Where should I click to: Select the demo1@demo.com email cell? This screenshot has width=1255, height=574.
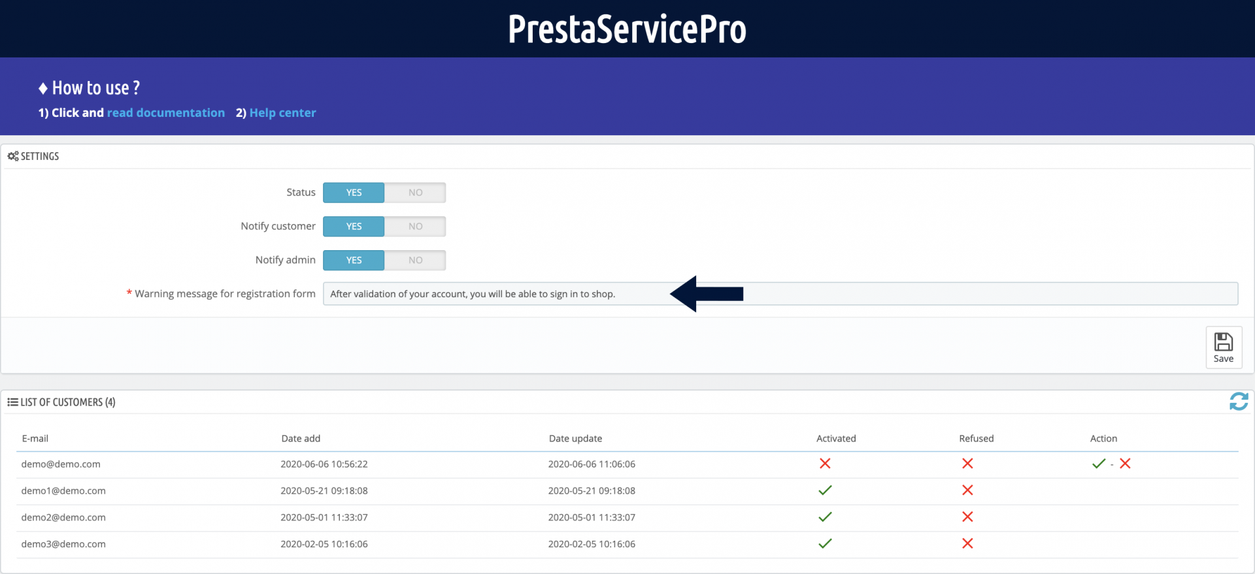click(63, 490)
